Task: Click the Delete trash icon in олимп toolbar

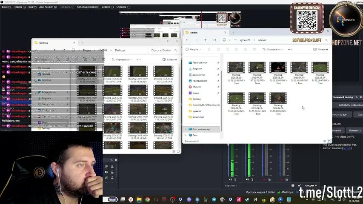Action: click(x=254, y=49)
